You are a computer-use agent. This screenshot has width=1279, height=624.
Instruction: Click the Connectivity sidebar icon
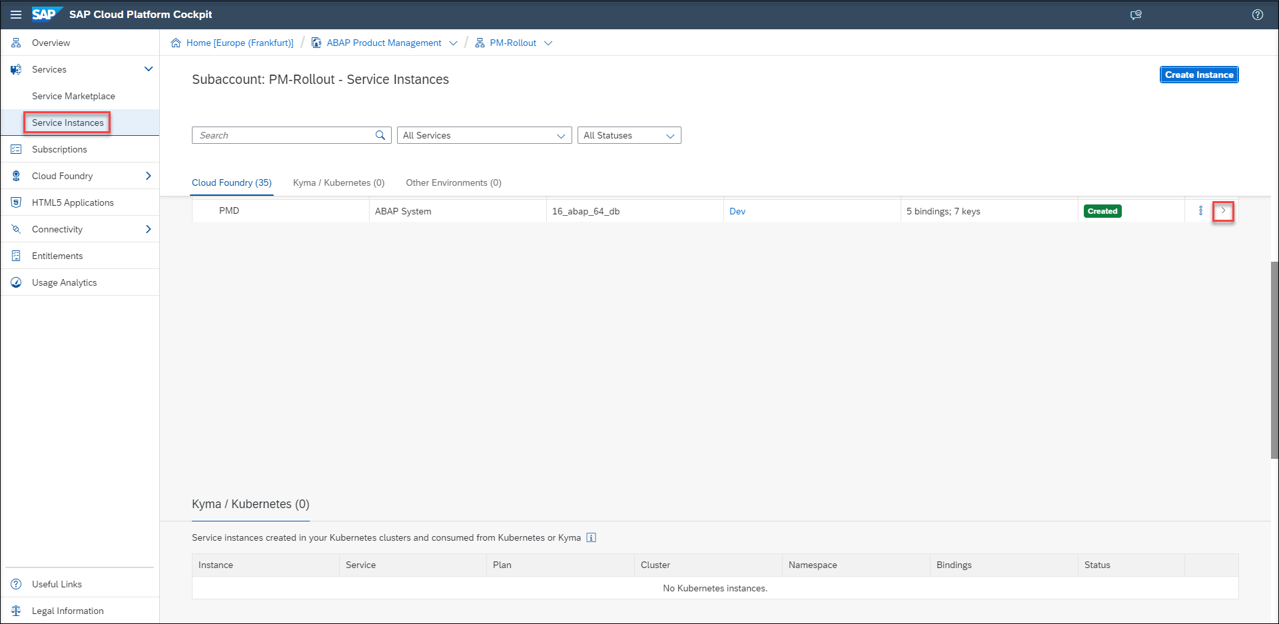coord(16,229)
